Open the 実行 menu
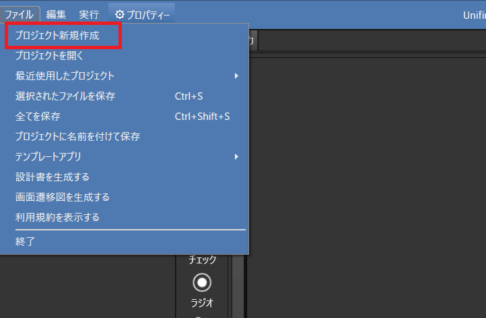 [x=89, y=15]
